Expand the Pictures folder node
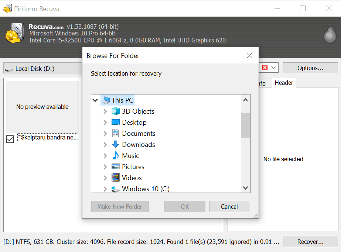Viewport: 341px width, 252px height. (105, 167)
